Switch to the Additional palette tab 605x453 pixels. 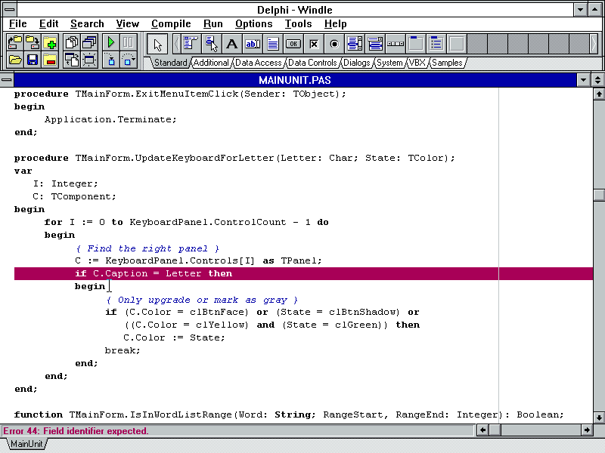[x=211, y=63]
